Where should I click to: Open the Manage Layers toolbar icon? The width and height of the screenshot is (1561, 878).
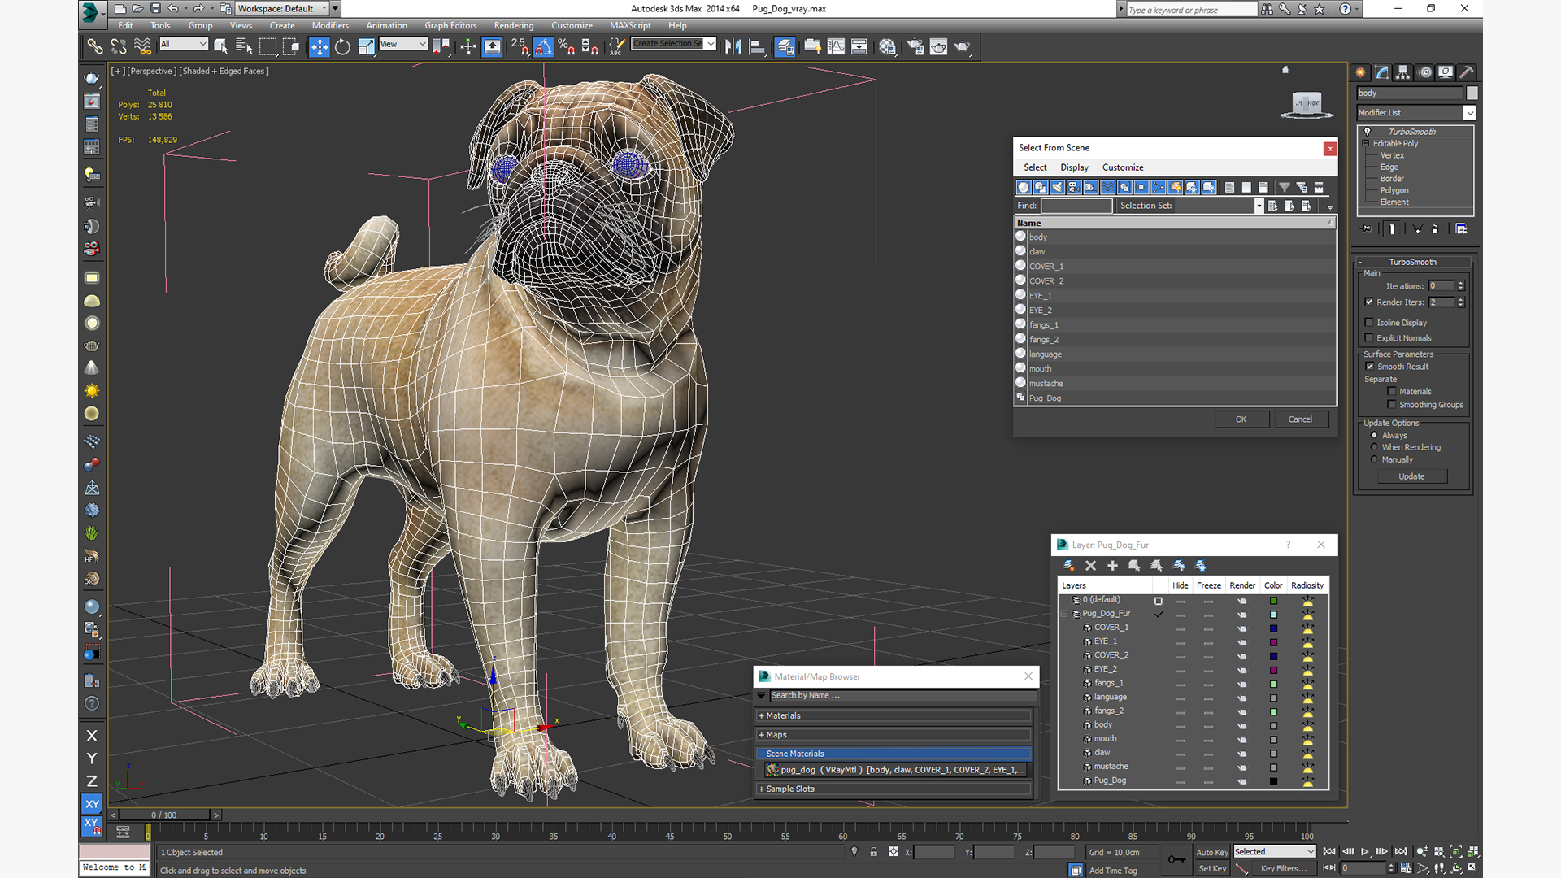[x=785, y=46]
